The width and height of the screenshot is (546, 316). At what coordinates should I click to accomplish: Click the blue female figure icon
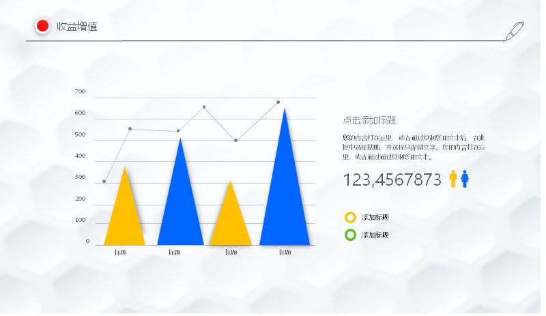pyautogui.click(x=465, y=179)
